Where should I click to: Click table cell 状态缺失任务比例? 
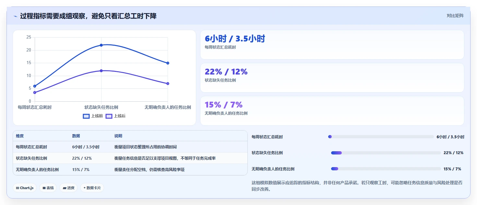31,158
